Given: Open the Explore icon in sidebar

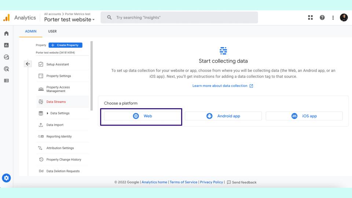Looking at the screenshot, I should pos(6,57).
